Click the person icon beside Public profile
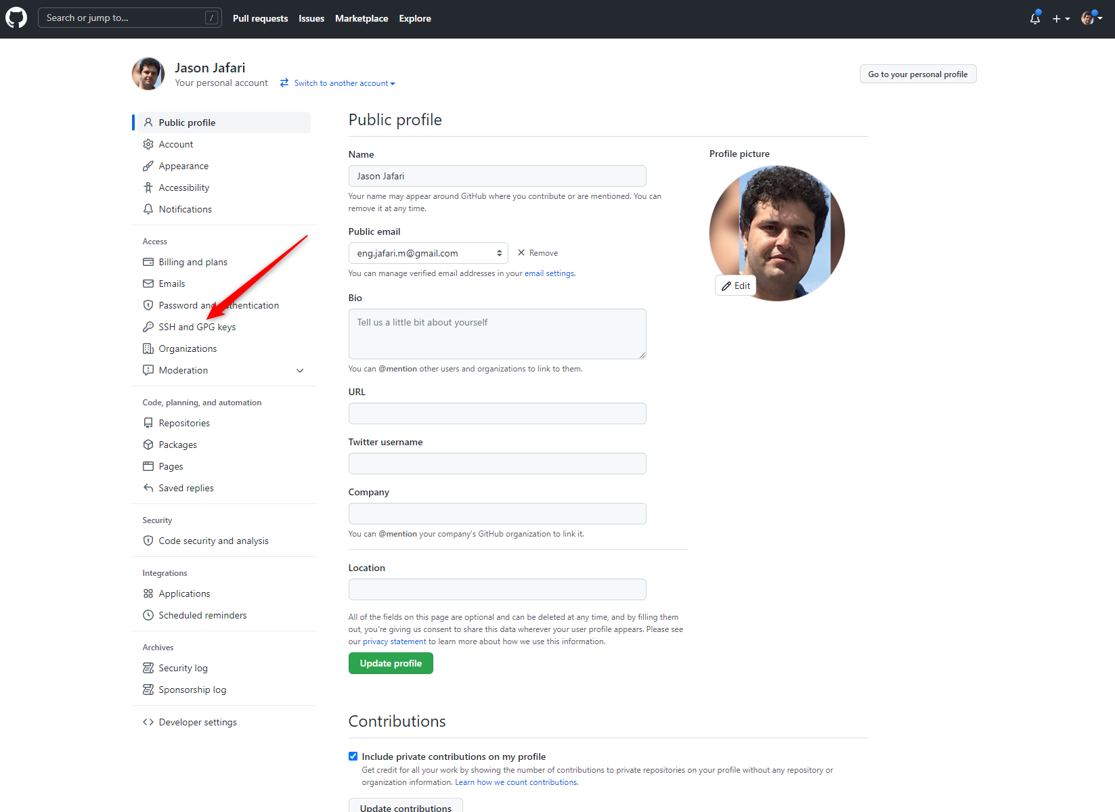 click(x=148, y=122)
